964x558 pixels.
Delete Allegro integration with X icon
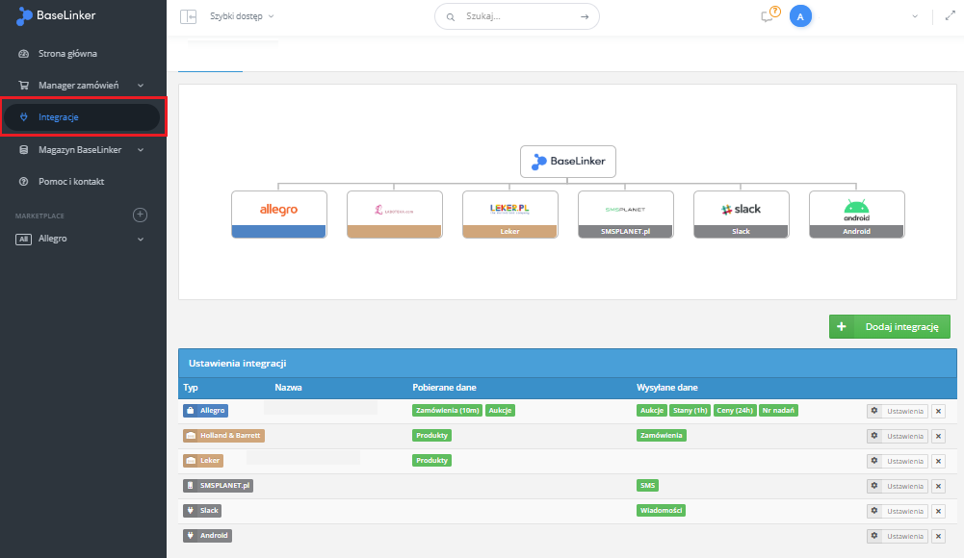click(x=938, y=412)
